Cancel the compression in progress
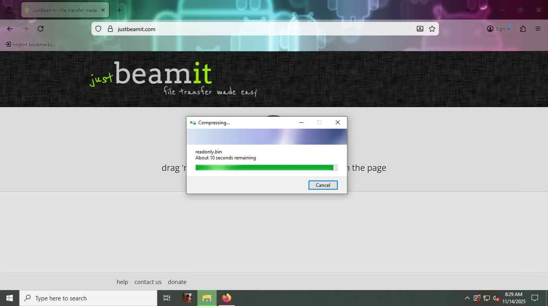Image resolution: width=548 pixels, height=306 pixels. [x=323, y=185]
